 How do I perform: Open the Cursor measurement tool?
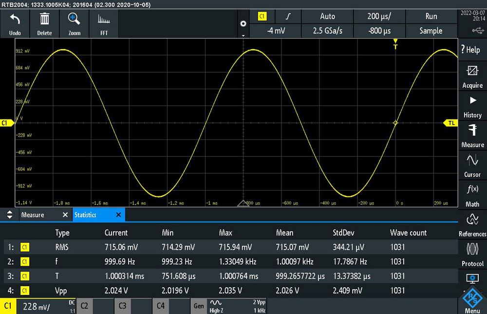(x=472, y=166)
